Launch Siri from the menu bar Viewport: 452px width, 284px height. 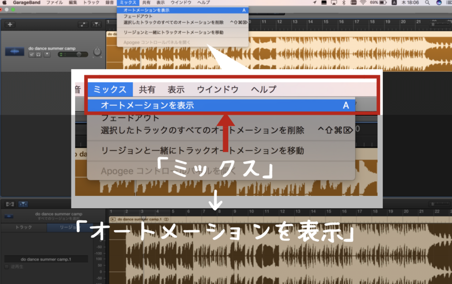439,3
